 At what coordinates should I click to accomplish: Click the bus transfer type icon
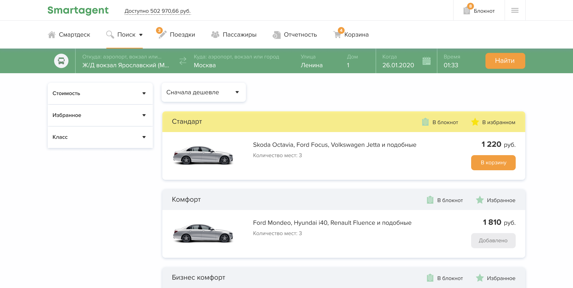coord(61,61)
